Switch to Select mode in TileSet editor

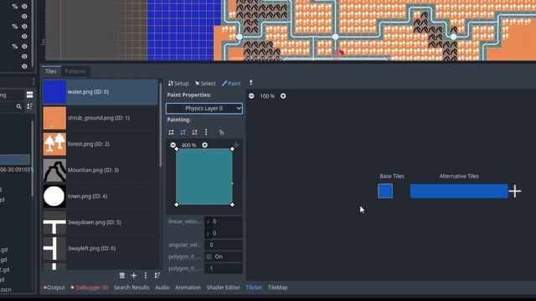(205, 84)
